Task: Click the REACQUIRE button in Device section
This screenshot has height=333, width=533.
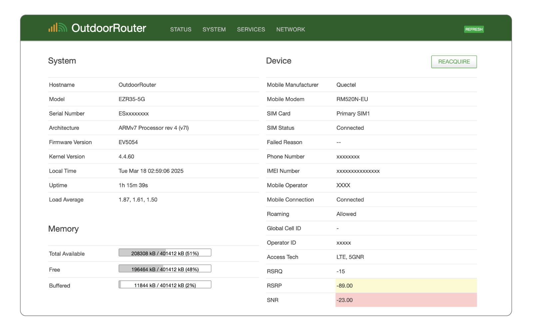Action: click(x=454, y=62)
